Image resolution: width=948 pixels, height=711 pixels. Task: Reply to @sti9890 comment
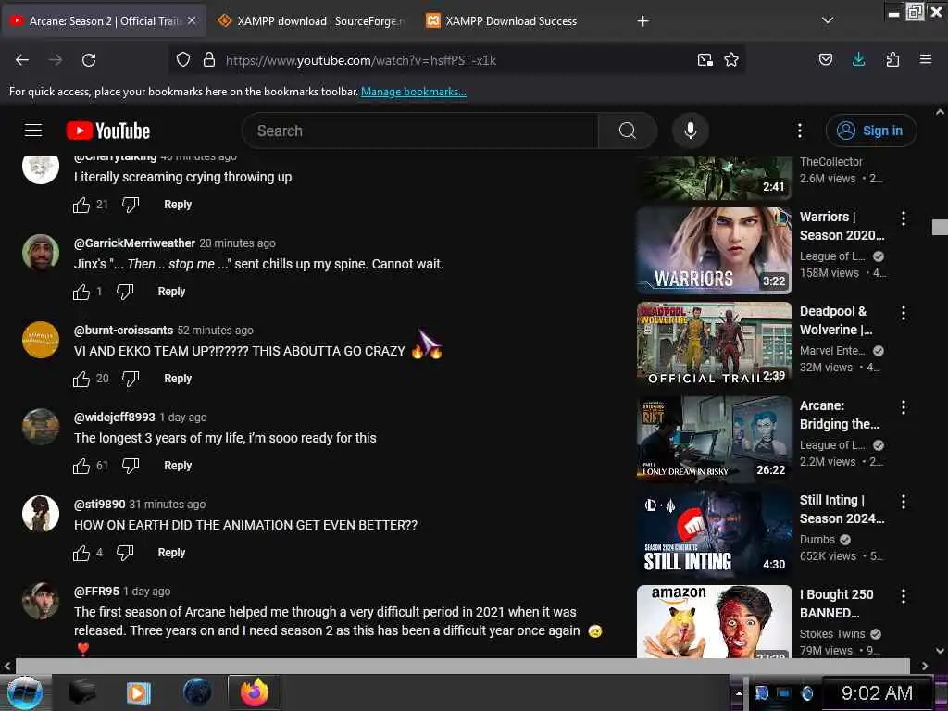(171, 554)
